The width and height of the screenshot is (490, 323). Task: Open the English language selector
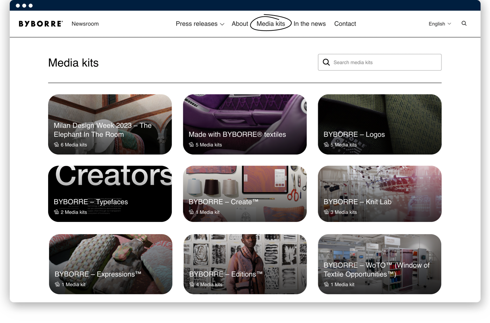click(439, 24)
